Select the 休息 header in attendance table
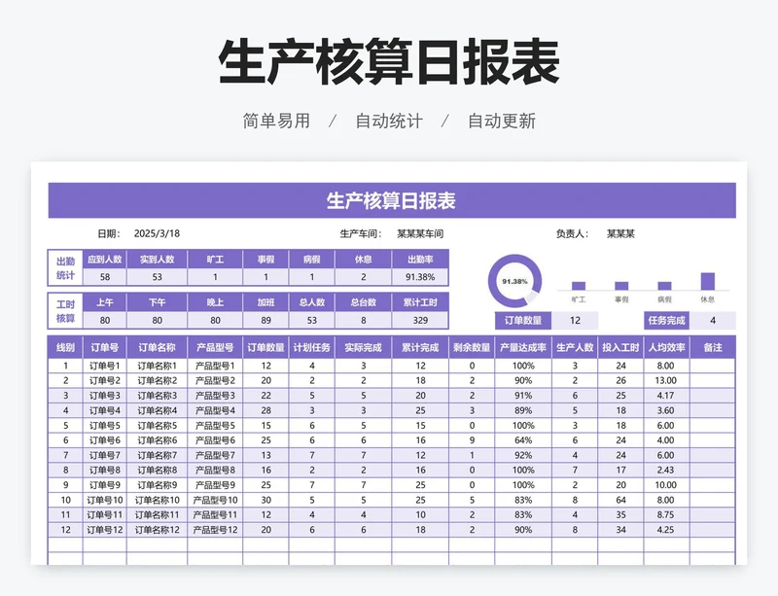This screenshot has width=778, height=596. tap(363, 260)
